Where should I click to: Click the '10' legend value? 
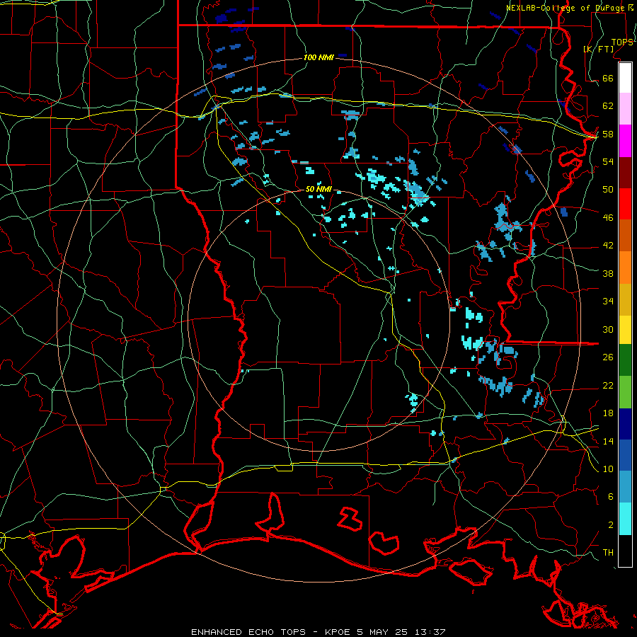click(608, 469)
